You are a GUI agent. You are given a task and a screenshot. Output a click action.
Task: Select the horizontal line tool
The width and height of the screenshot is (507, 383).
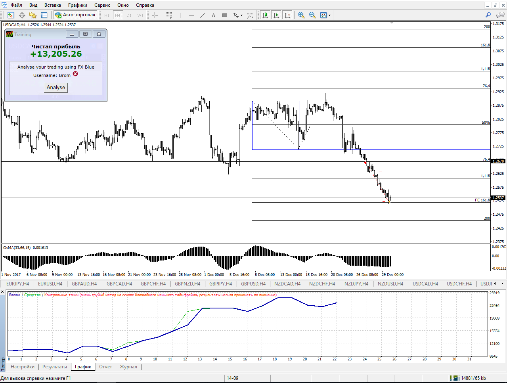(191, 15)
